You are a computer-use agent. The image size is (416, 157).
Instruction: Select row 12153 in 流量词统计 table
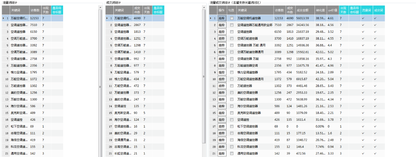tap(32, 18)
